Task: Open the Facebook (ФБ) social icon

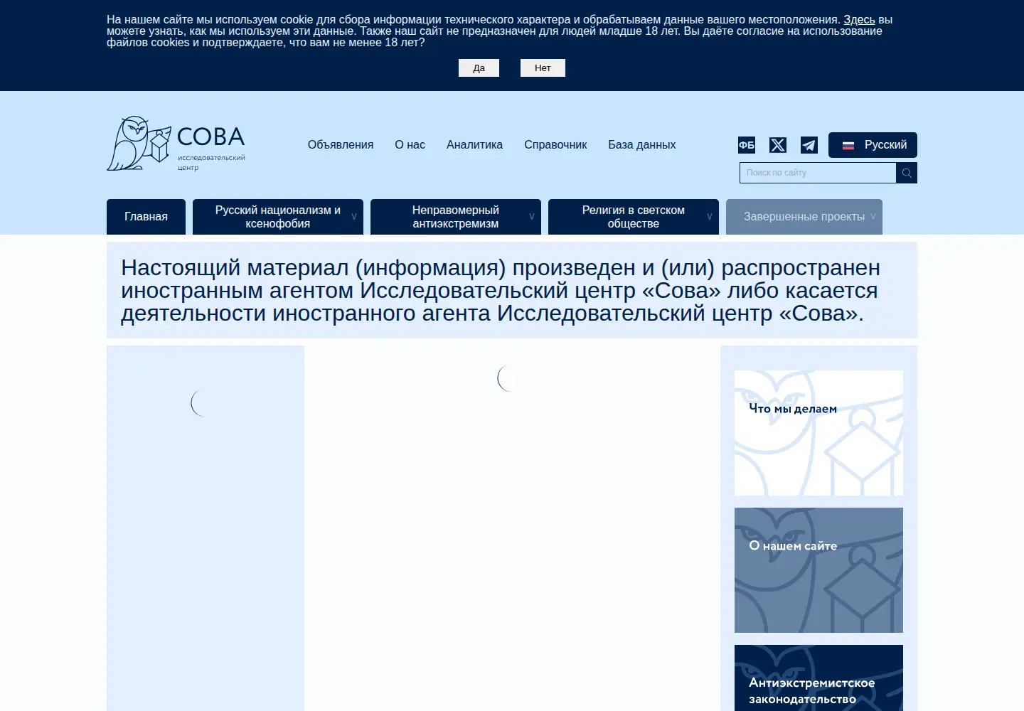Action: coord(747,145)
